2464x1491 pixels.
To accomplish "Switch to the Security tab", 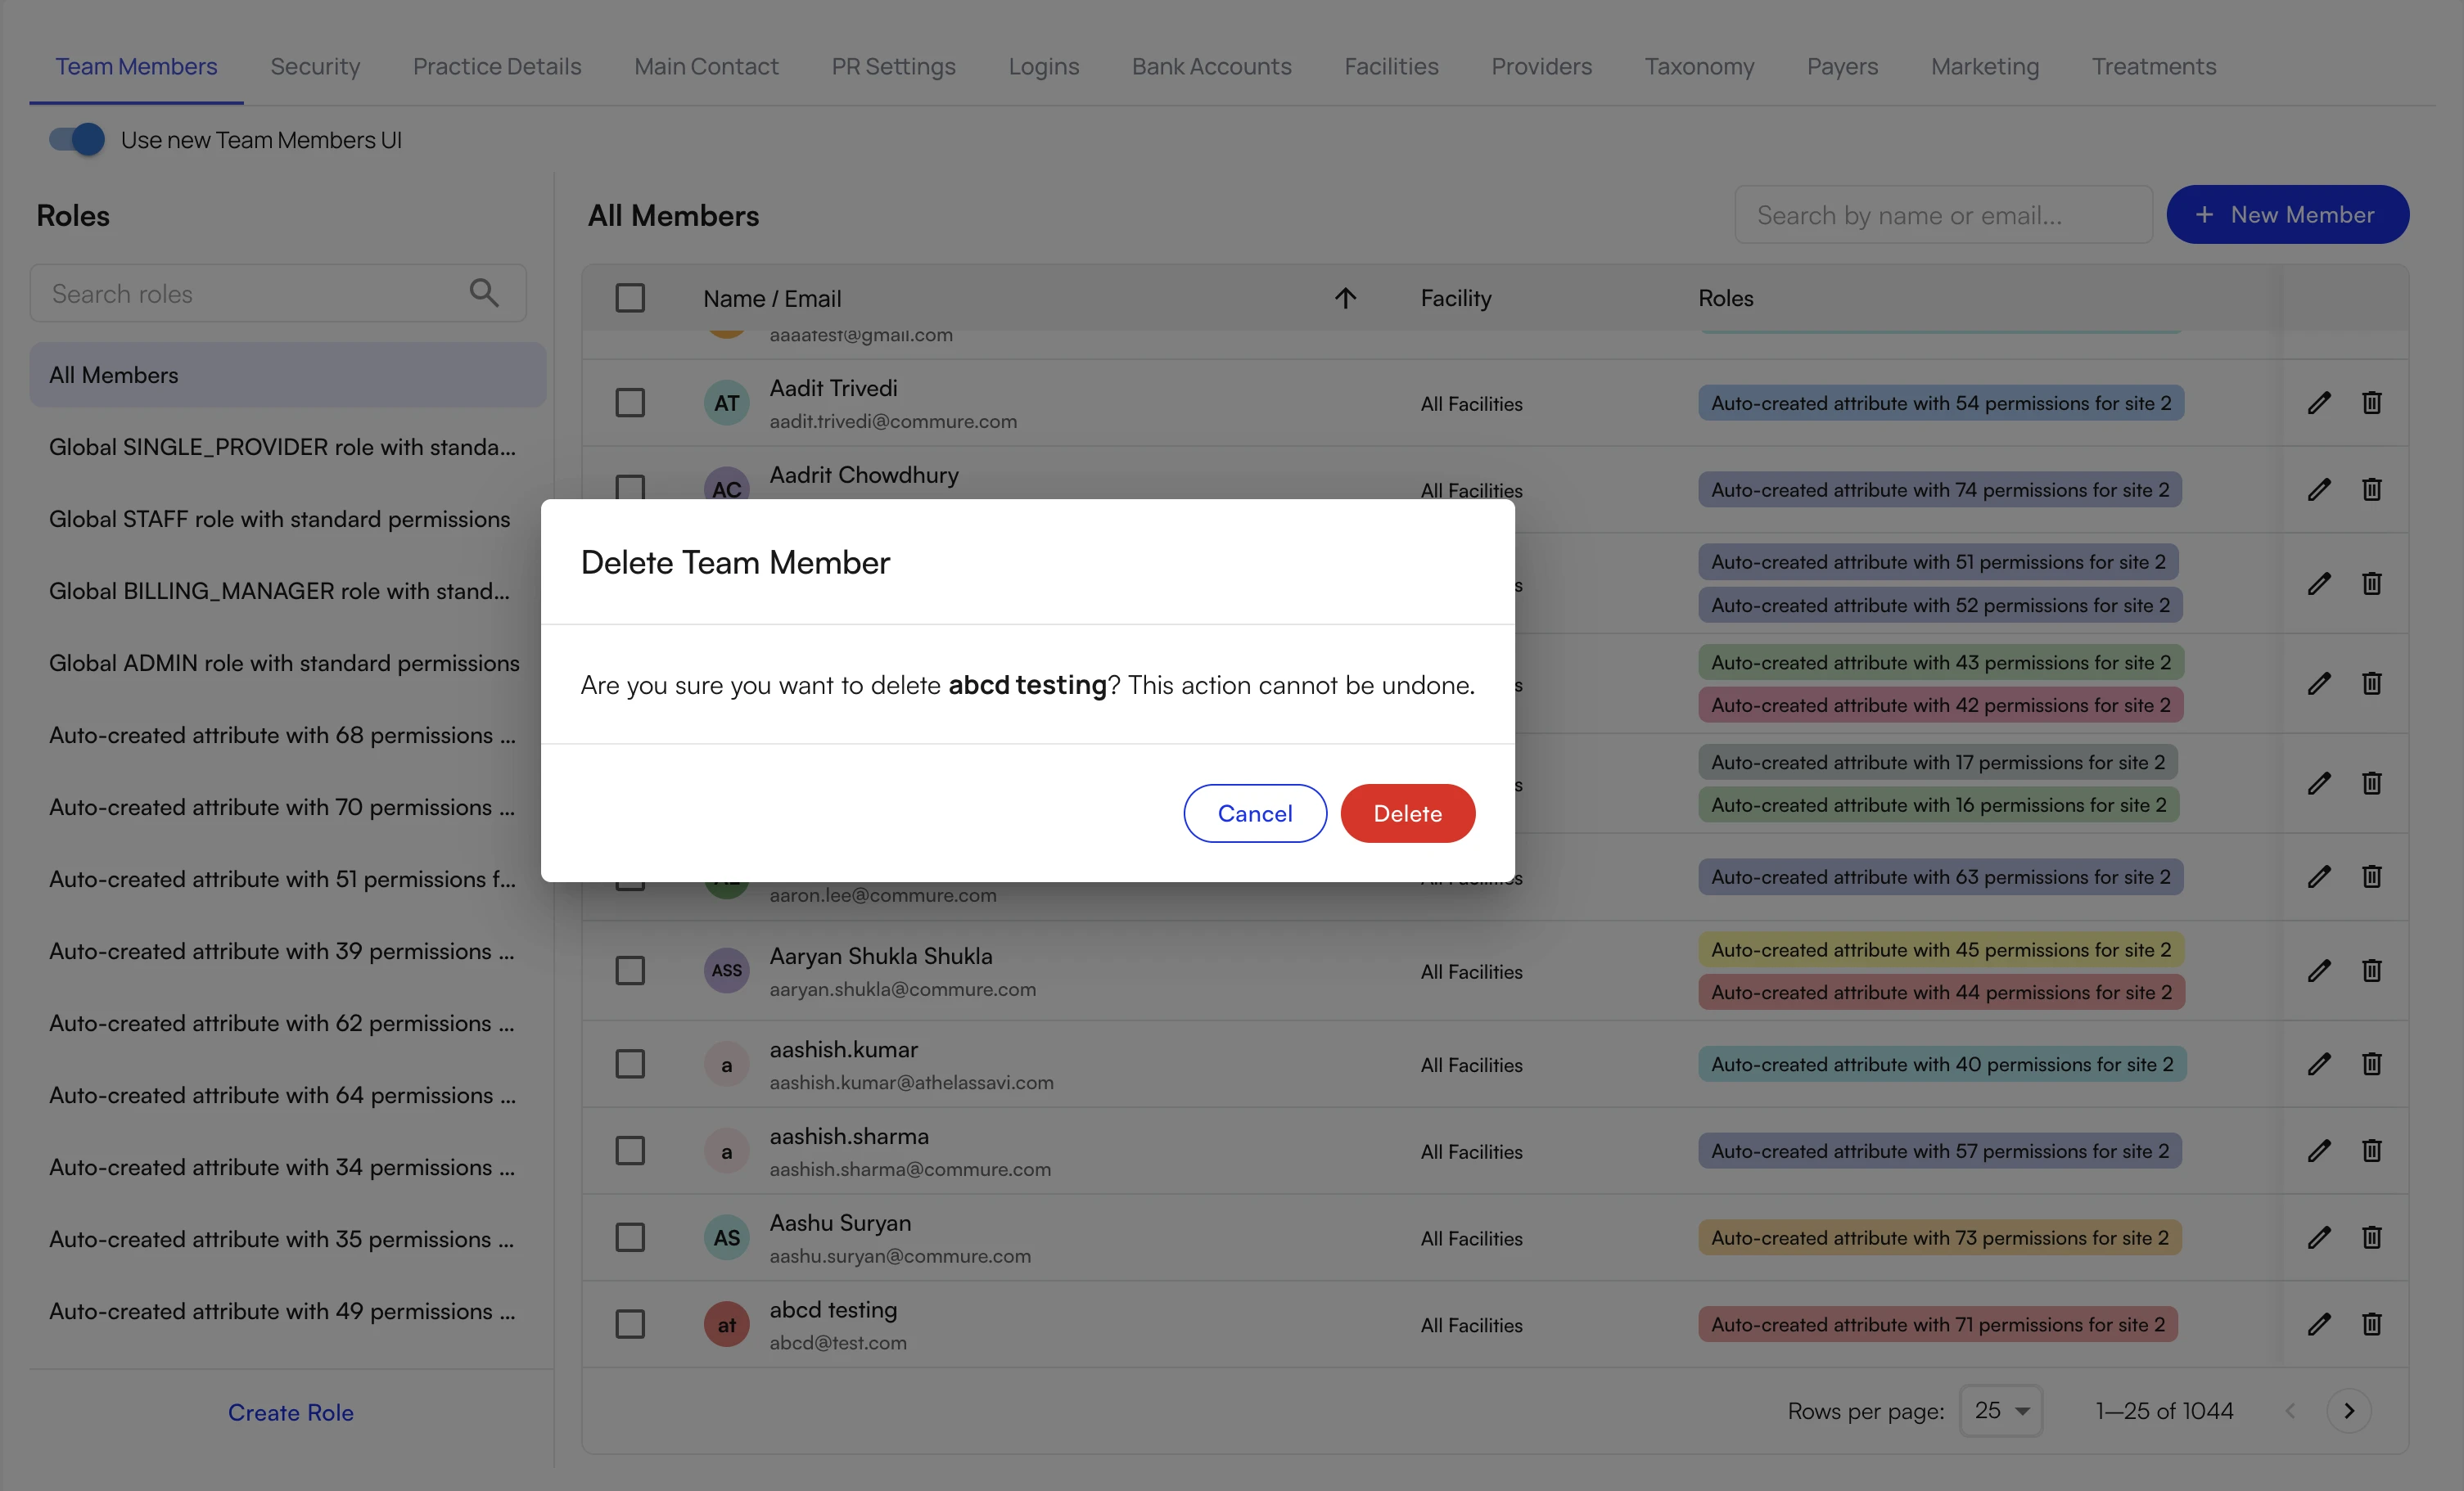I will (x=315, y=66).
